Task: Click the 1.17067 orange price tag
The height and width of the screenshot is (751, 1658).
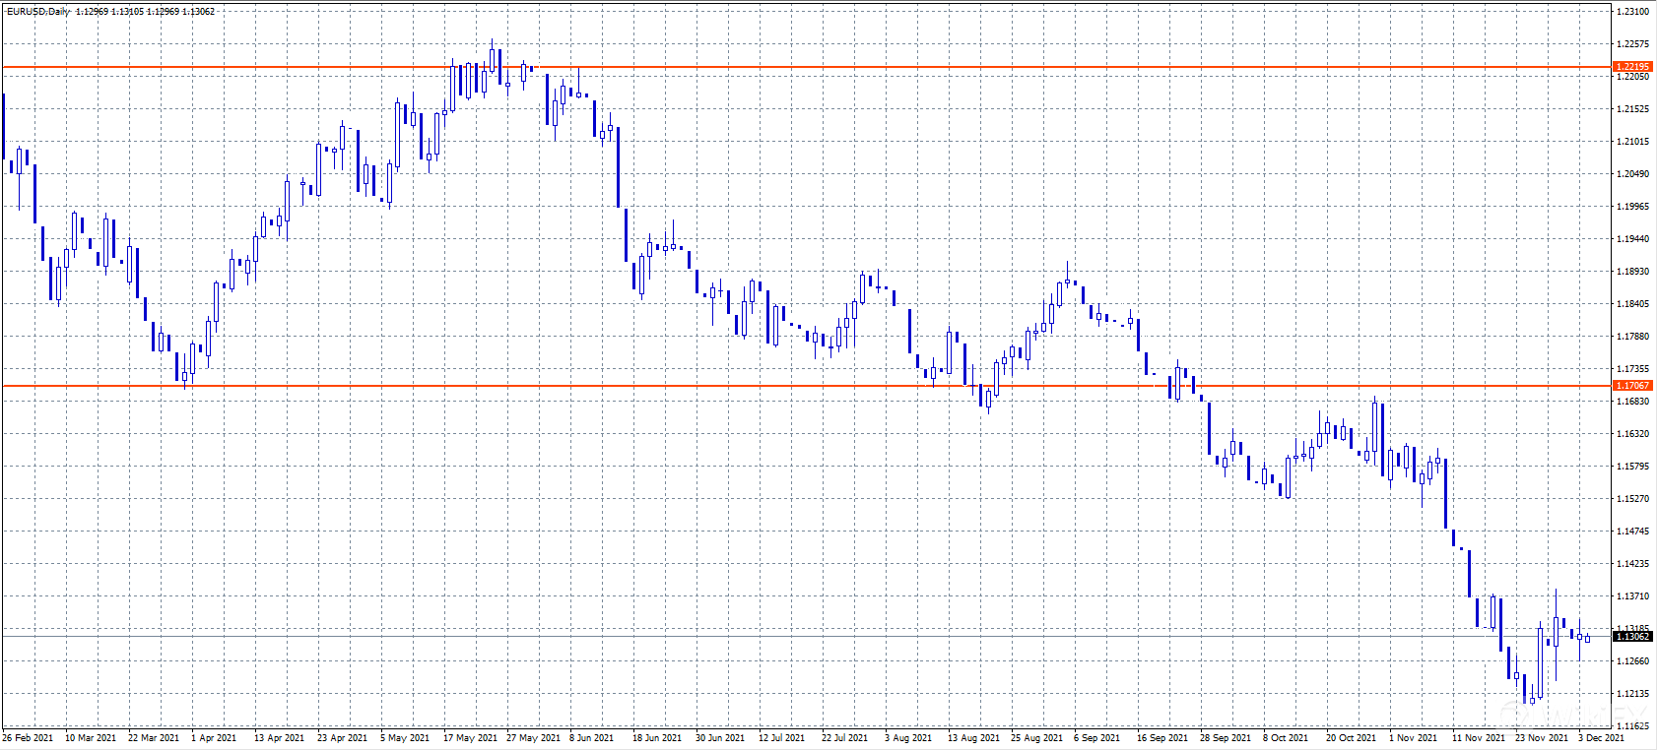Action: (1632, 386)
